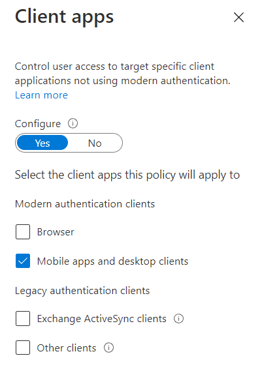The width and height of the screenshot is (262, 386).
Task: Enable the Exchange ActiveSync clients checkbox
Action: pos(23,318)
